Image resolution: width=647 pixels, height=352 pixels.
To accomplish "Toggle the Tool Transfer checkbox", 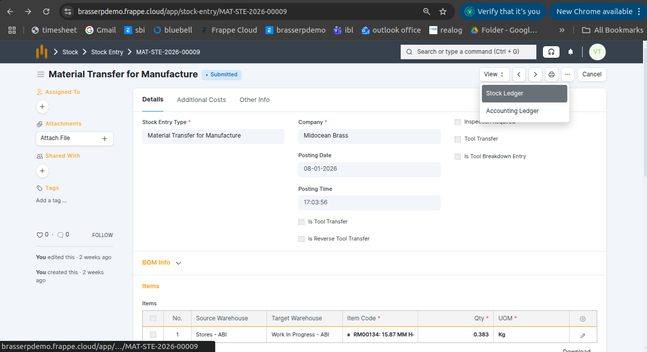I will tap(457, 139).
